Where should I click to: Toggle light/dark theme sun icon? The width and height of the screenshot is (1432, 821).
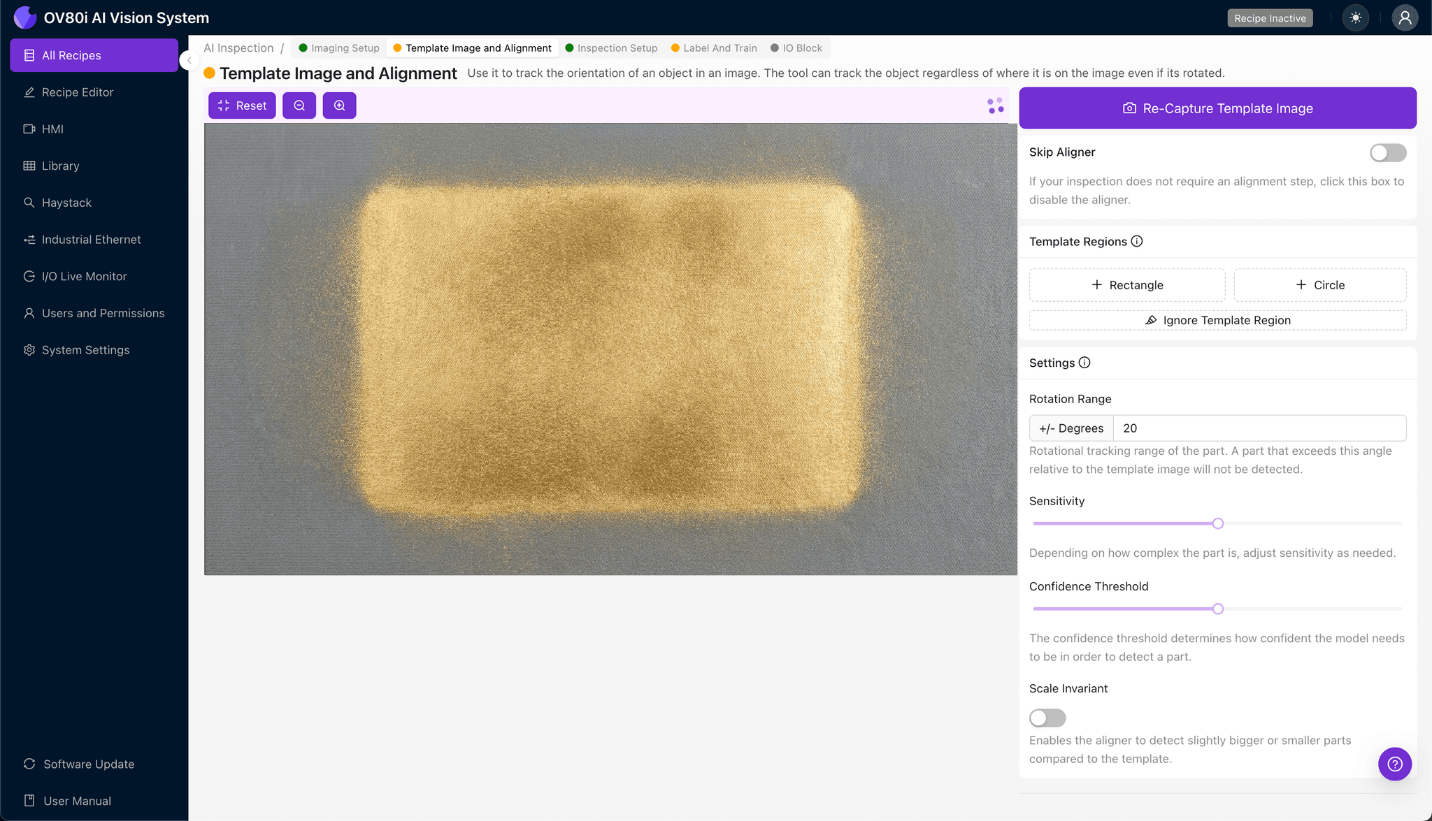pyautogui.click(x=1356, y=18)
